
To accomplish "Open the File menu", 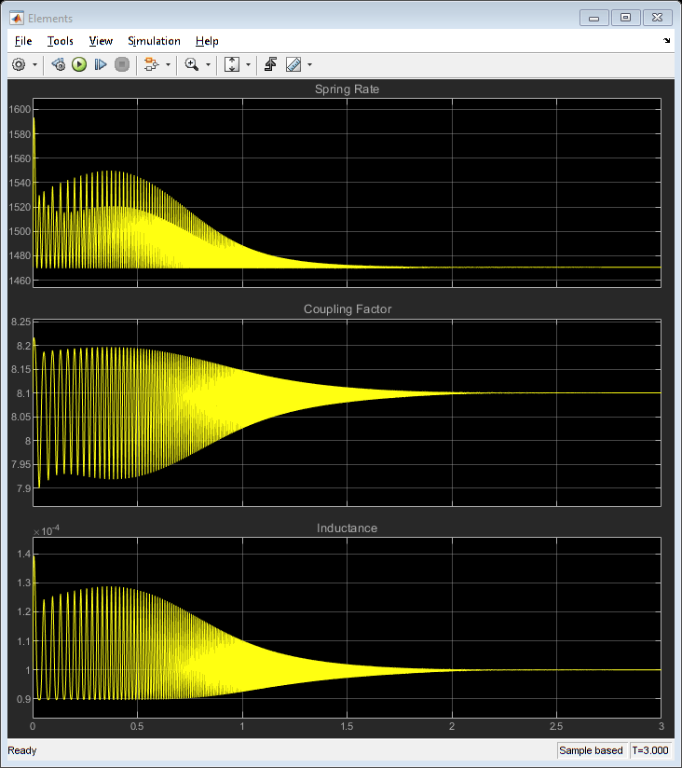I will (x=23, y=41).
